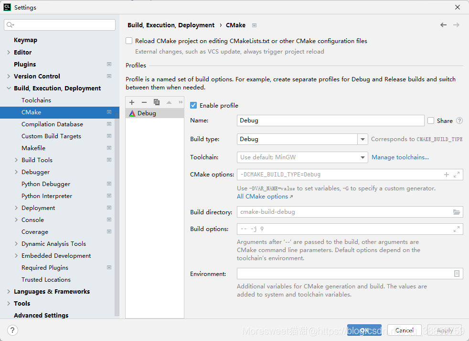
Task: Add variable in CMake options field
Action: (x=446, y=175)
